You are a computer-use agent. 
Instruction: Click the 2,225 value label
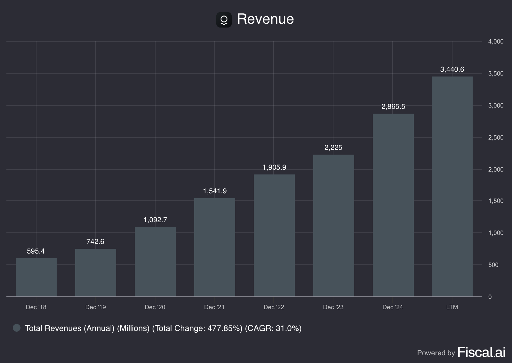click(x=333, y=148)
